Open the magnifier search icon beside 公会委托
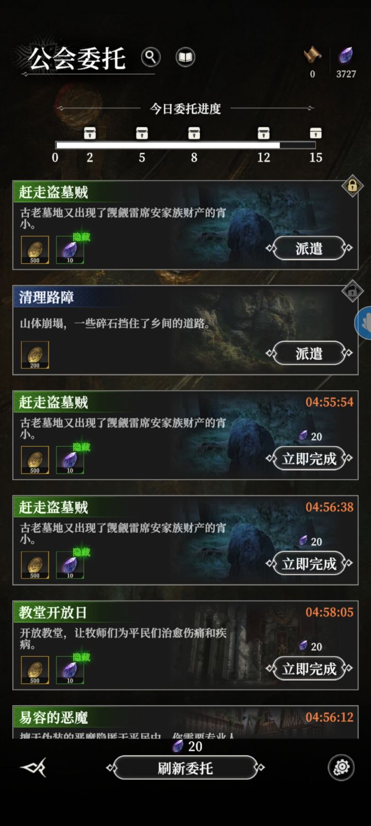 (x=150, y=57)
